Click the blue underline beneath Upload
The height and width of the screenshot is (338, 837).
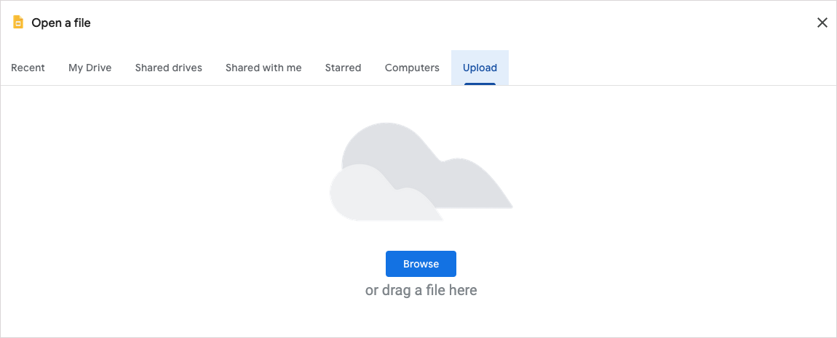pos(480,84)
